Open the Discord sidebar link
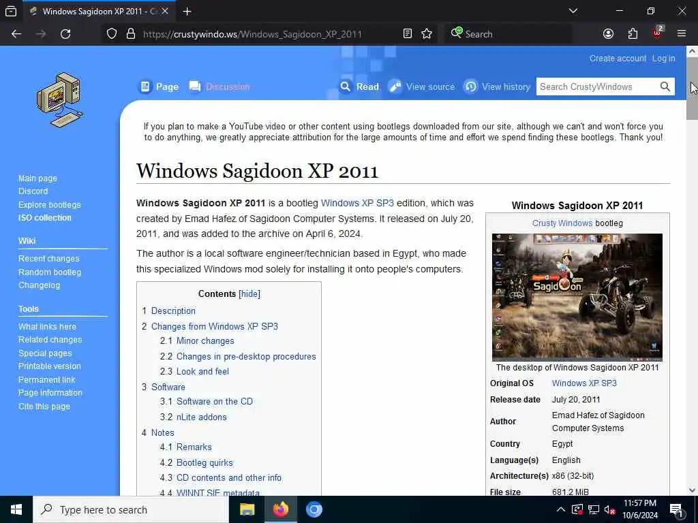 (x=33, y=191)
